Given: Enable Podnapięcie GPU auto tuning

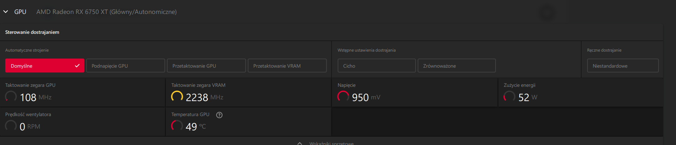Looking at the screenshot, I should point(125,66).
